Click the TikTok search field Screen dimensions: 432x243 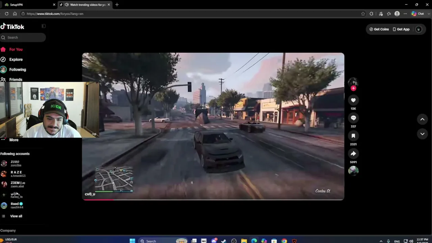23,37
